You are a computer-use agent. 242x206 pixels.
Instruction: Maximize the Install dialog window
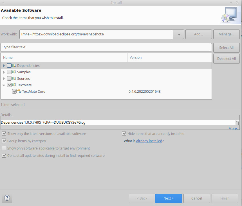pos(231,3)
